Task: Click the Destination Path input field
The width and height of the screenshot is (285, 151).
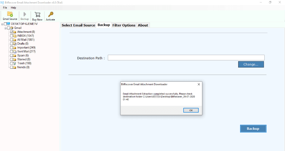Action: point(186,58)
